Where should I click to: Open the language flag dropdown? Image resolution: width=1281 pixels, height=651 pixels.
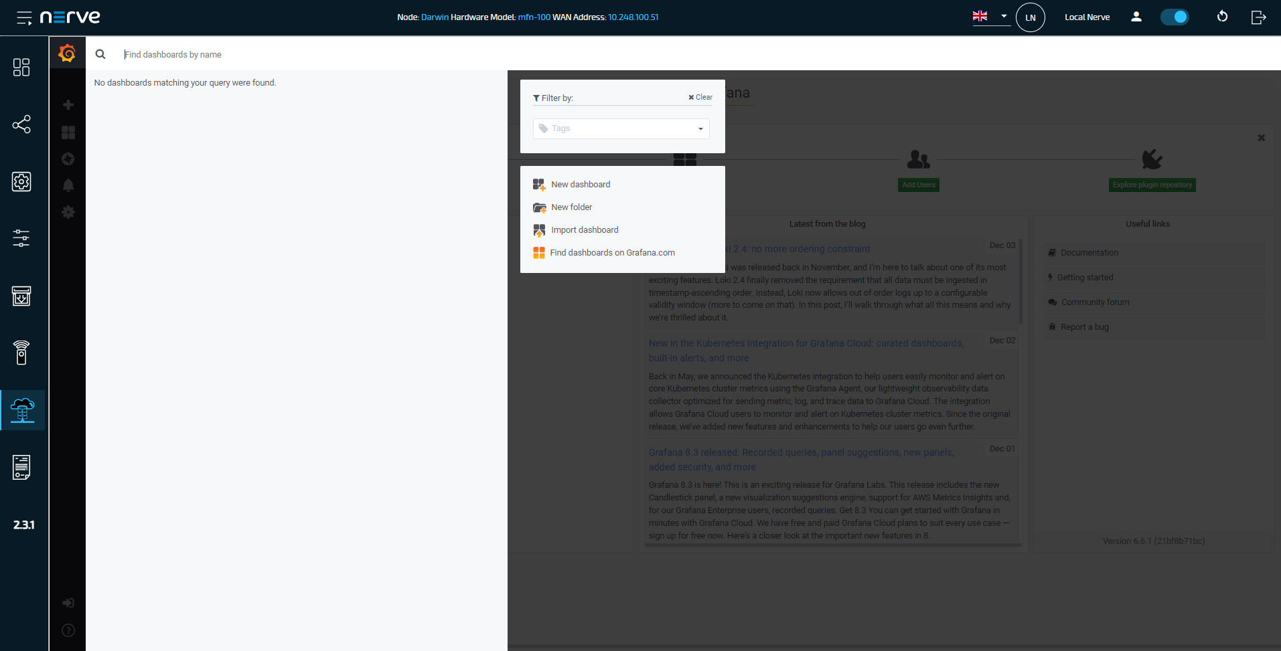990,17
